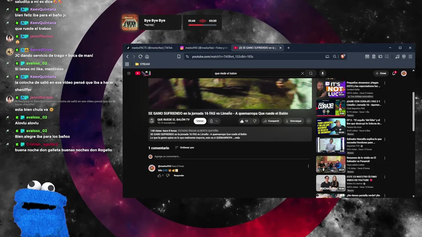Click the YouTube page vertical scrollbar
The height and width of the screenshot is (237, 422).
413,112
